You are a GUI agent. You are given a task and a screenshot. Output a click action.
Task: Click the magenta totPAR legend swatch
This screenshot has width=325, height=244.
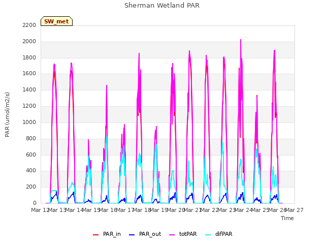pos(172,235)
